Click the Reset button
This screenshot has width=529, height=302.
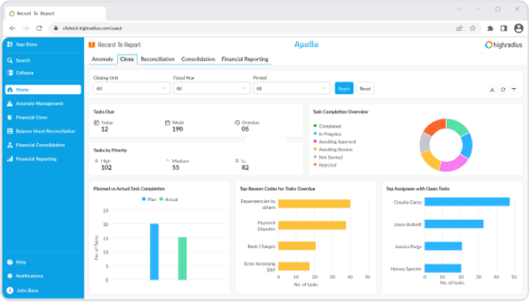click(x=365, y=89)
